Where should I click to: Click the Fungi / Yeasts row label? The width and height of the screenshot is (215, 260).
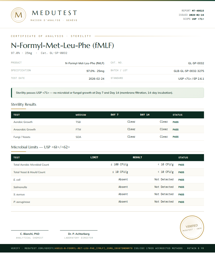22,137
